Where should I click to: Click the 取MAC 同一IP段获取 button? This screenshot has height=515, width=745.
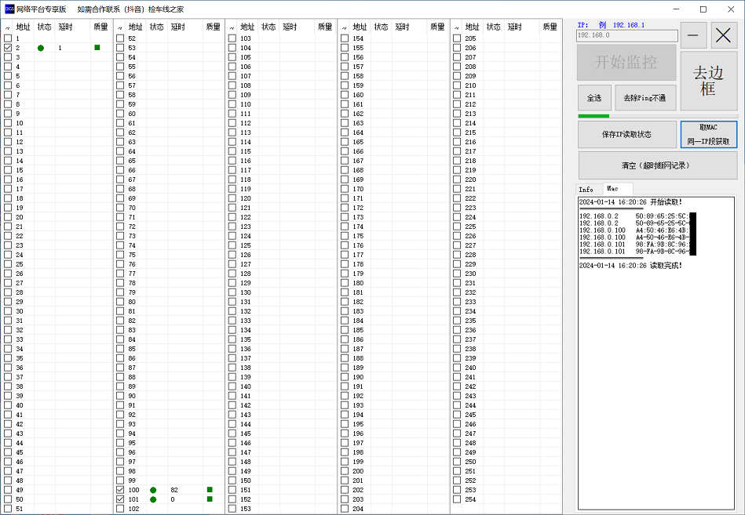point(708,135)
